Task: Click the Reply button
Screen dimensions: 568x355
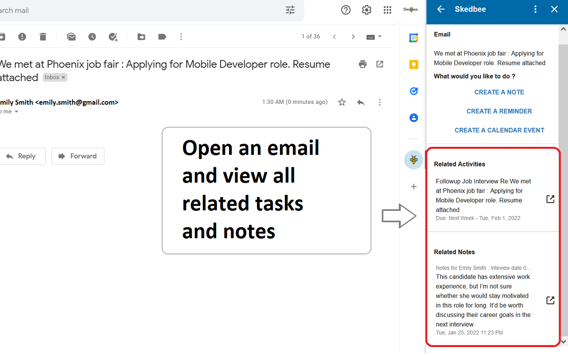Action: click(x=22, y=156)
